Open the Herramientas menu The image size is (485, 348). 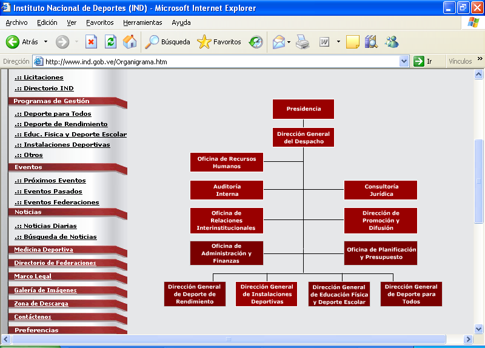142,22
